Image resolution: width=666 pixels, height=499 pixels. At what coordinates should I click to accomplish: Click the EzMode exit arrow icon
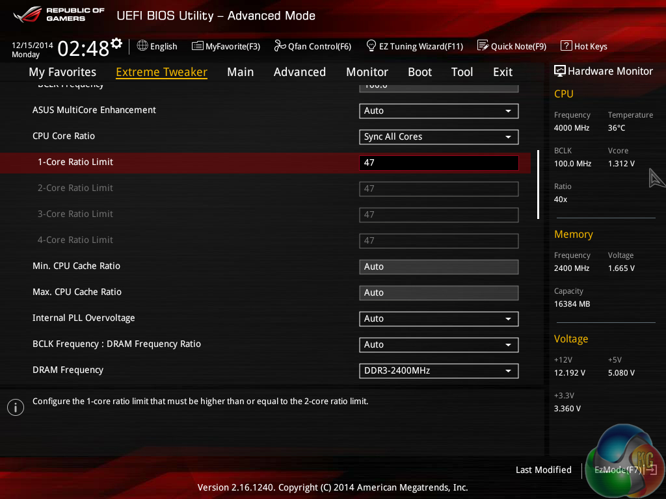(651, 470)
